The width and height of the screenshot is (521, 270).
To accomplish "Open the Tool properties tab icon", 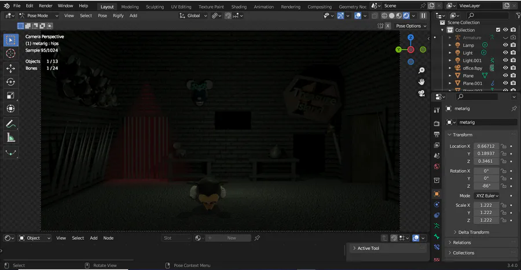I will [x=436, y=110].
